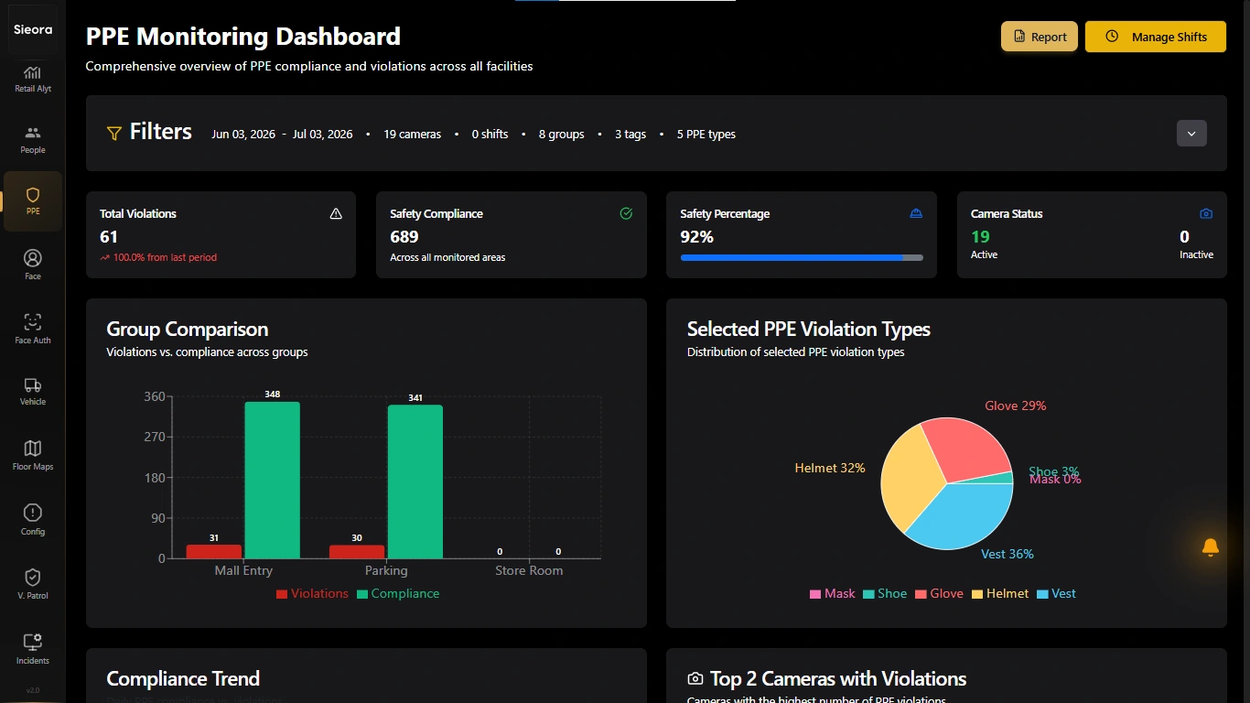Toggle Violations series in bar chart legend
Viewport: 1250px width, 703px height.
312,593
